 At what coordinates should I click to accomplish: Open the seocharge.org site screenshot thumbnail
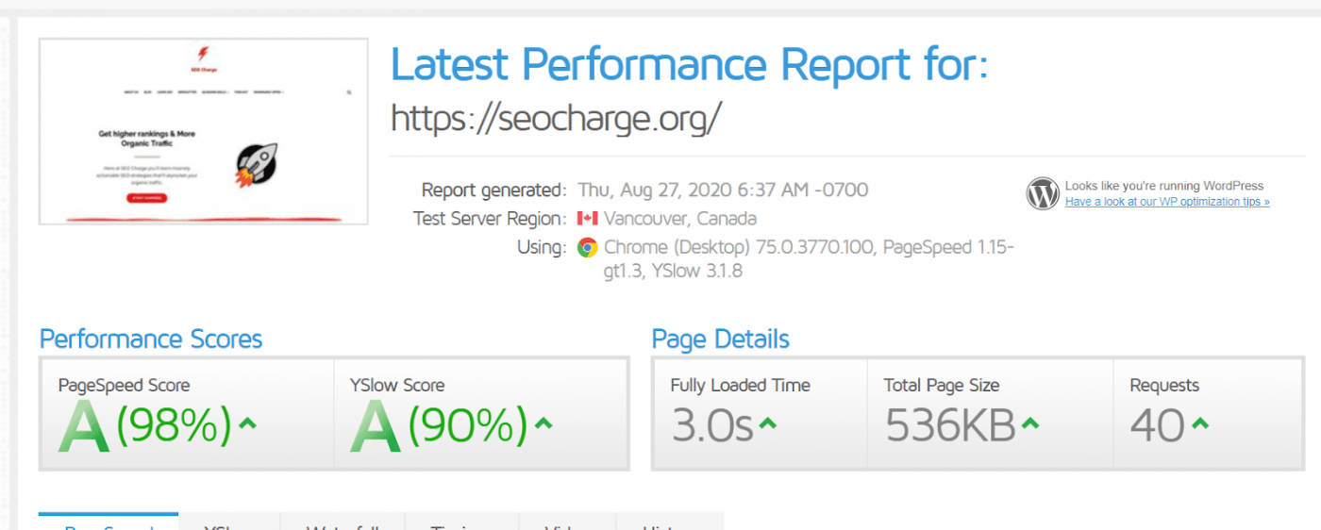point(203,131)
